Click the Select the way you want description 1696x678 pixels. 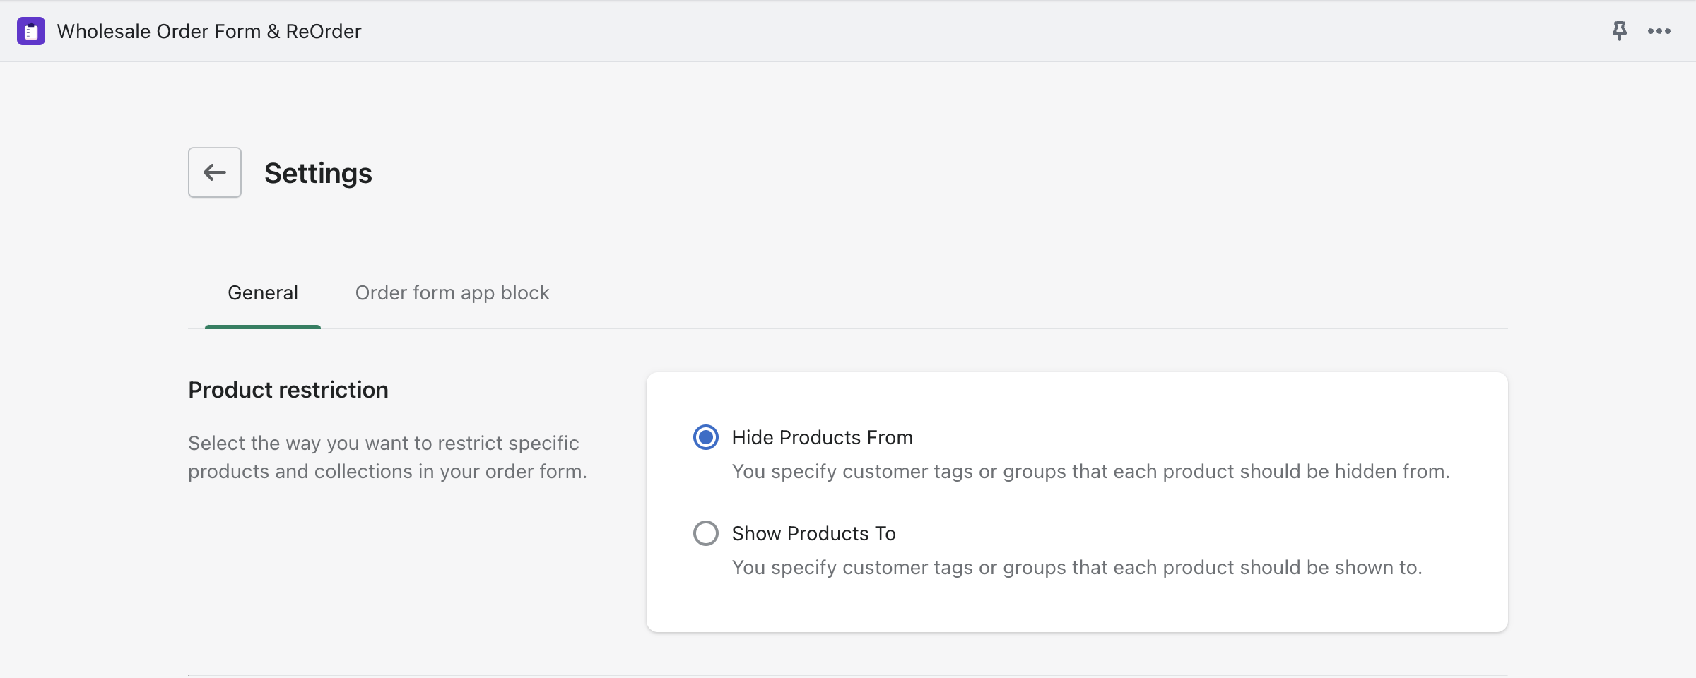coord(387,457)
